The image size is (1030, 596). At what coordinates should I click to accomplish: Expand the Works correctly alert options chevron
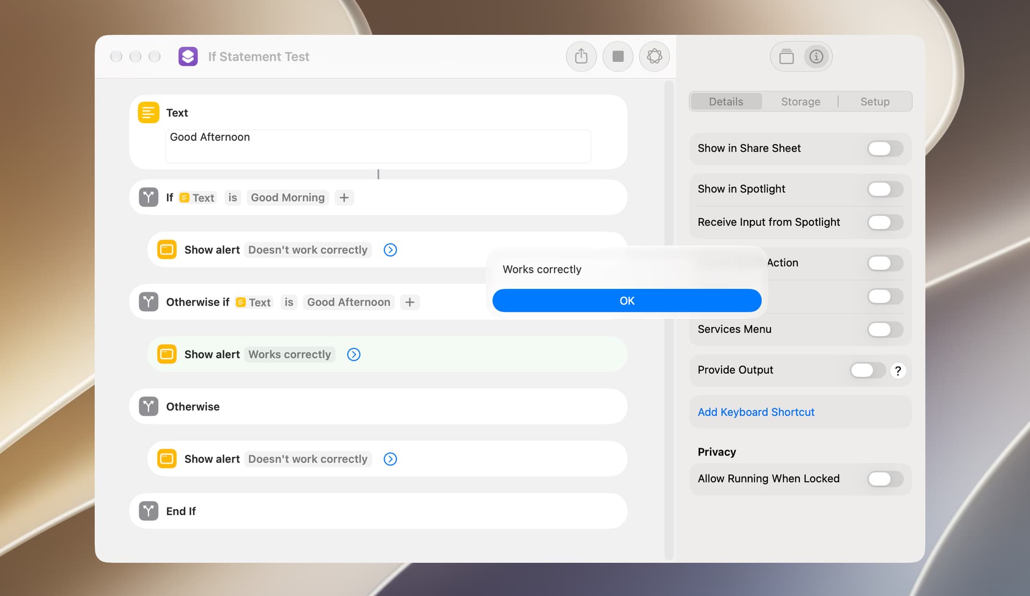click(354, 354)
